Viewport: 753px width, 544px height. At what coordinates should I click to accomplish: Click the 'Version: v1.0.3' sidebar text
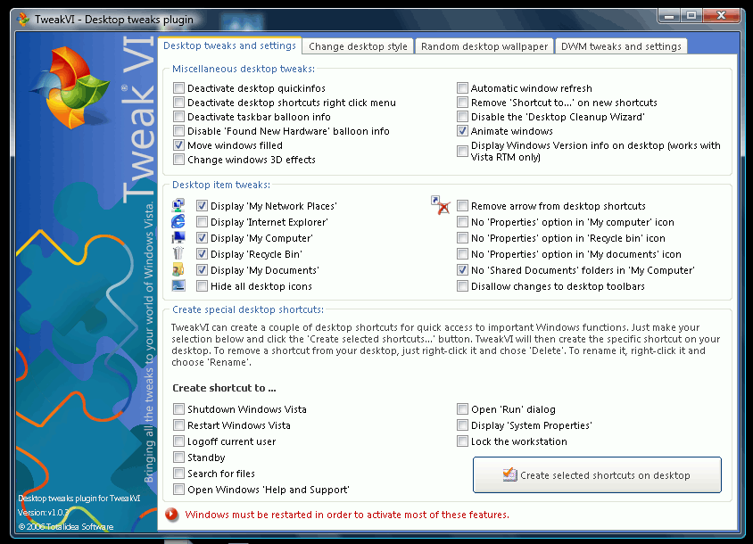[x=43, y=512]
